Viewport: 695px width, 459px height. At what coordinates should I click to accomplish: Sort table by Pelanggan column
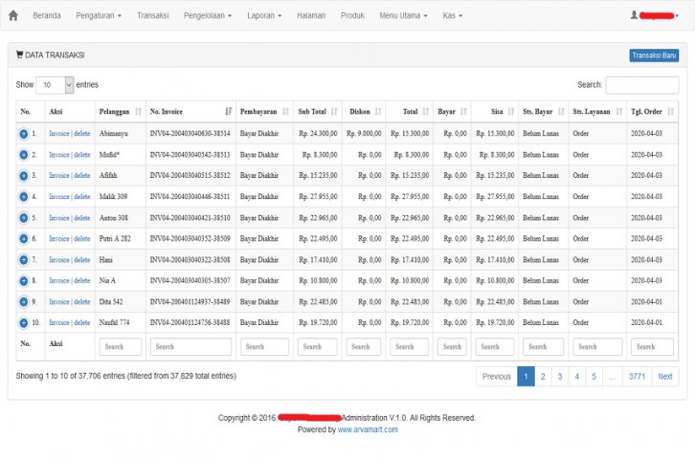(x=120, y=112)
